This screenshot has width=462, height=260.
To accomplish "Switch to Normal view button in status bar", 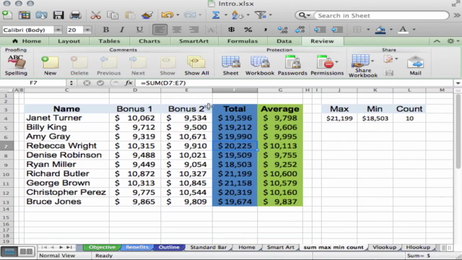I will point(9,251).
